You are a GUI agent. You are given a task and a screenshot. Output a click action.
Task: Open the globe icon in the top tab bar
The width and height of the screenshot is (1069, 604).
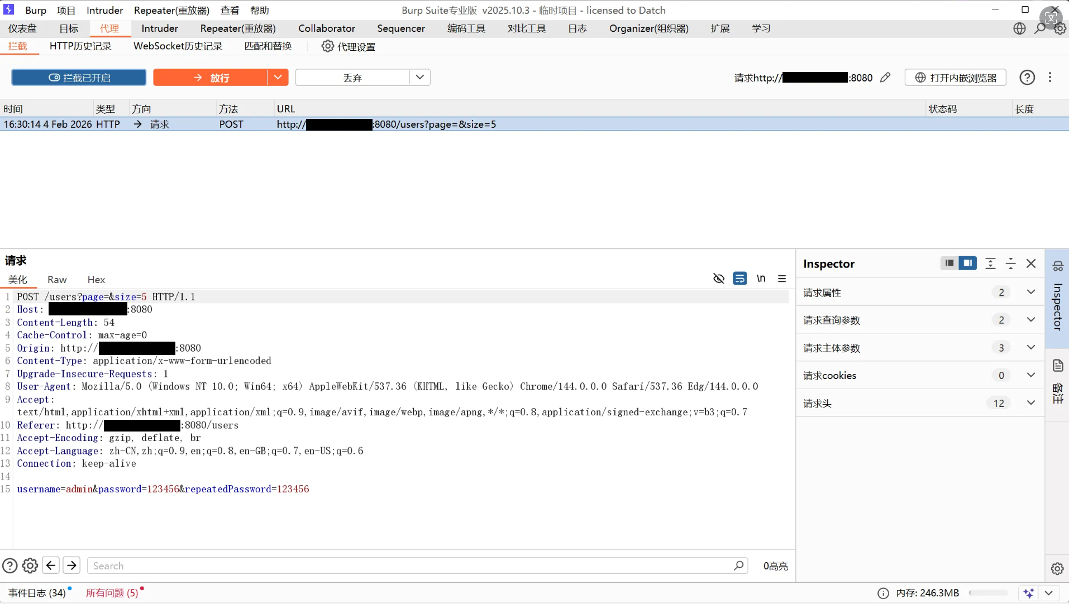click(1019, 28)
